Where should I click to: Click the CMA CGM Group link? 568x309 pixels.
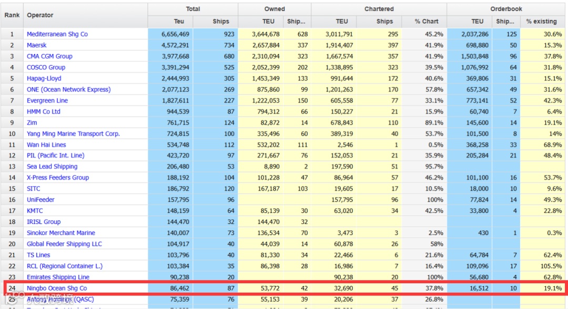pyautogui.click(x=49, y=56)
